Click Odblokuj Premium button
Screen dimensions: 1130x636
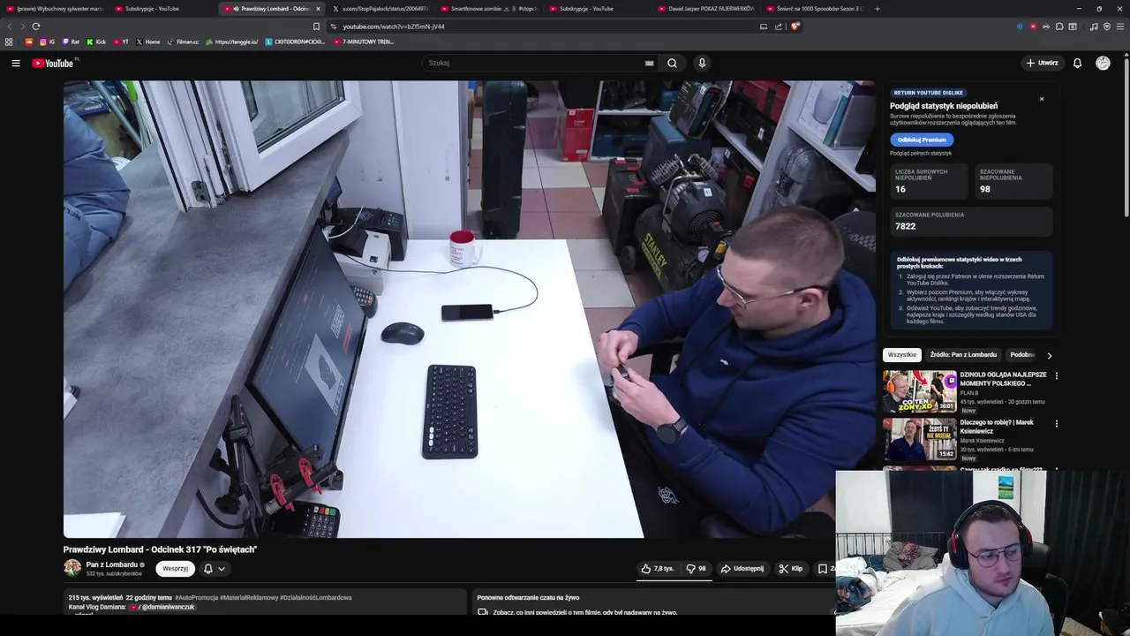coord(922,140)
